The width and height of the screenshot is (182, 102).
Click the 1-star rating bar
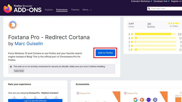point(156,50)
